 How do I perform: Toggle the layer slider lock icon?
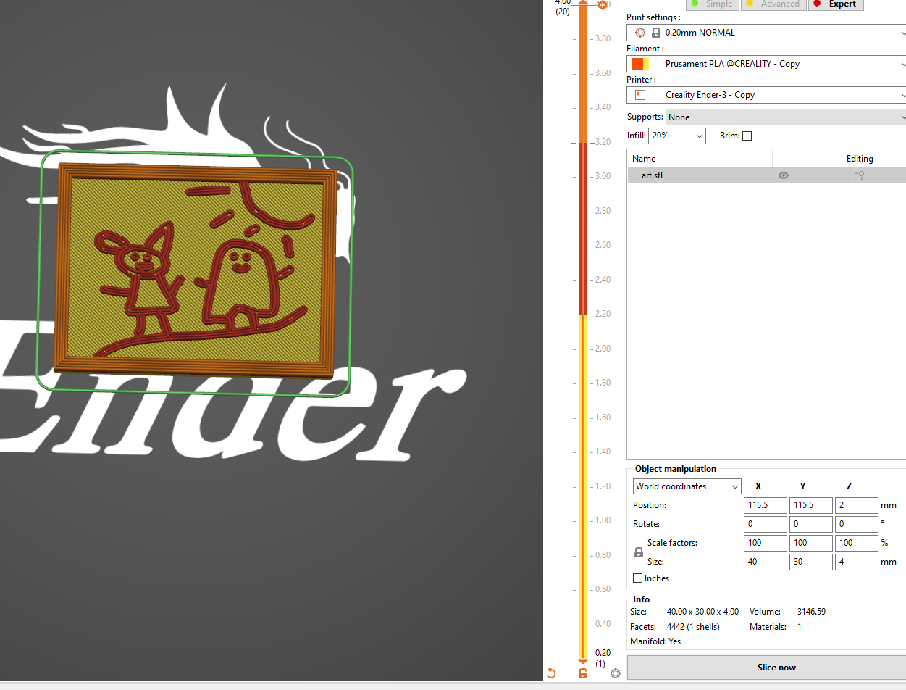coord(583,673)
